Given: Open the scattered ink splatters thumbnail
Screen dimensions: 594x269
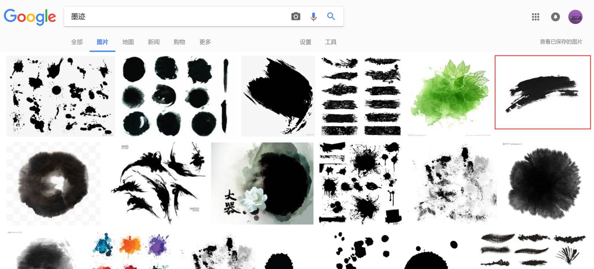Looking at the screenshot, I should pos(61,96).
